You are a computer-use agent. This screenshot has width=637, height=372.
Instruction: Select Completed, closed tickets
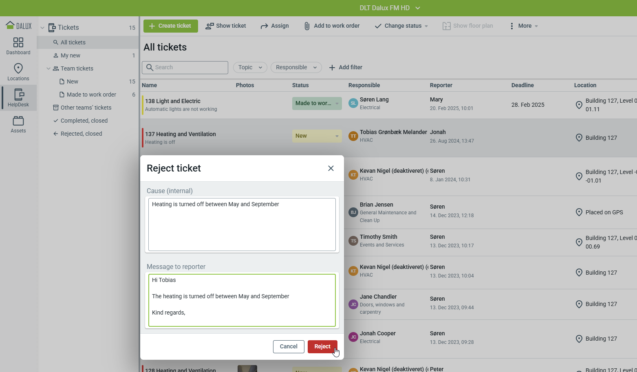coord(84,121)
